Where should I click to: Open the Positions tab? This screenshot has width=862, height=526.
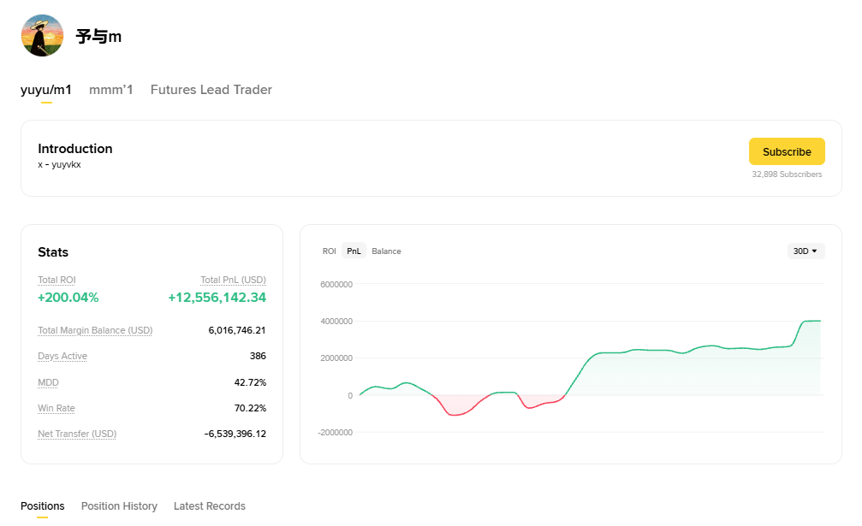tap(42, 505)
